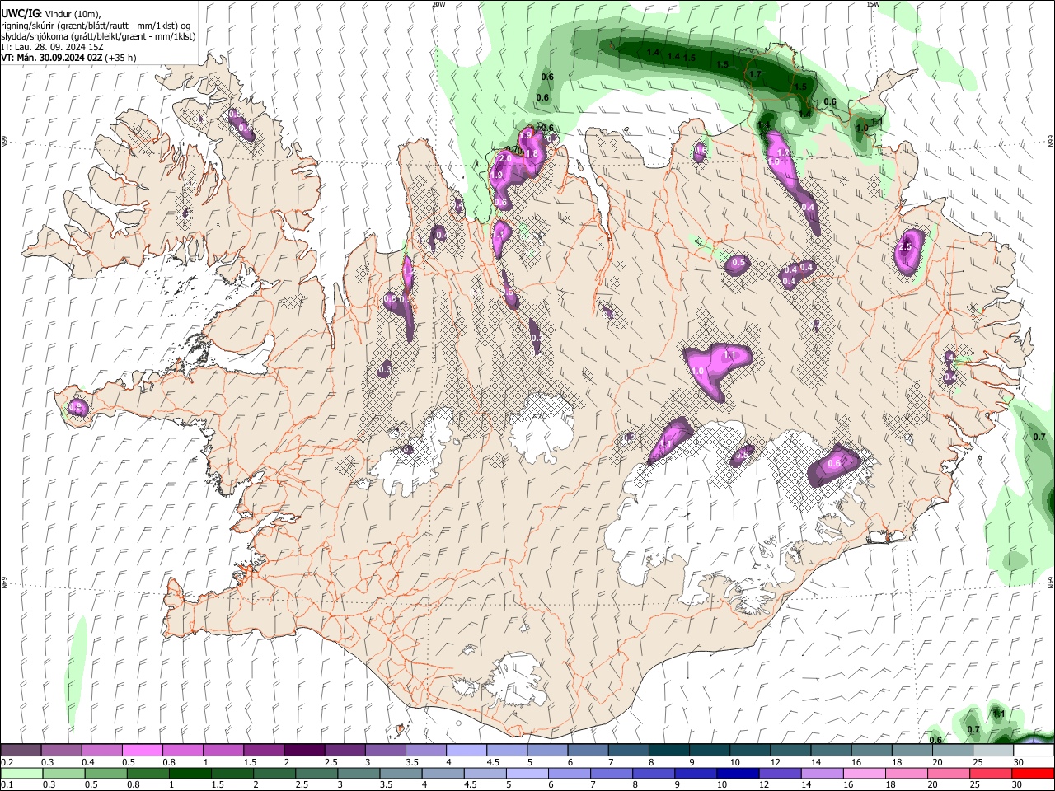Click the palest green 0.1–0.3 rain legend swatch
Image resolution: width=1055 pixels, height=791 pixels.
21,773
